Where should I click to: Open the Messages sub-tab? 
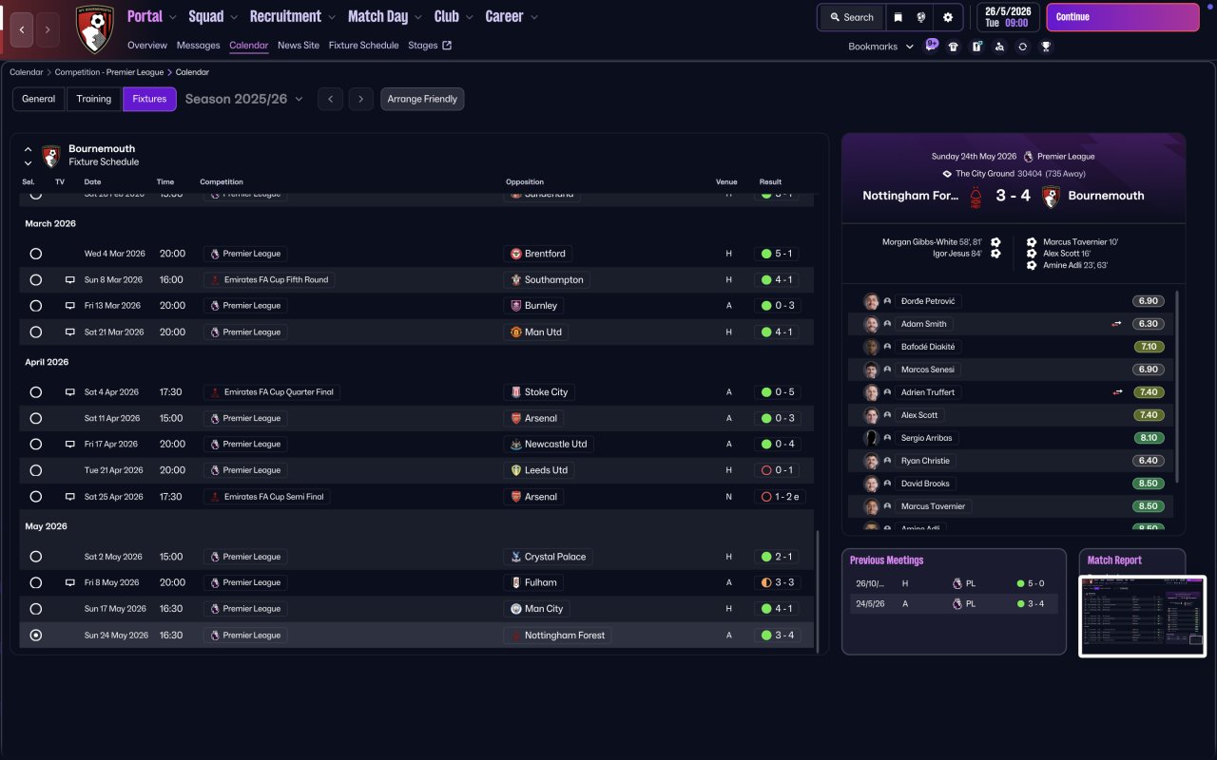click(x=198, y=46)
